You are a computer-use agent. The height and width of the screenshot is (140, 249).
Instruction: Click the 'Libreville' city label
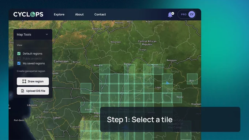[32, 105]
